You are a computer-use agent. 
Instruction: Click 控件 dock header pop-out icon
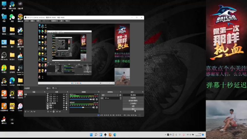pos(143,92)
